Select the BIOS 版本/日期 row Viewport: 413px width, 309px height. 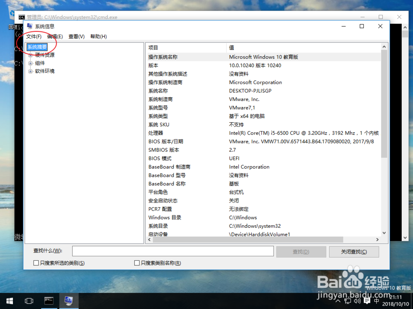[x=263, y=141]
